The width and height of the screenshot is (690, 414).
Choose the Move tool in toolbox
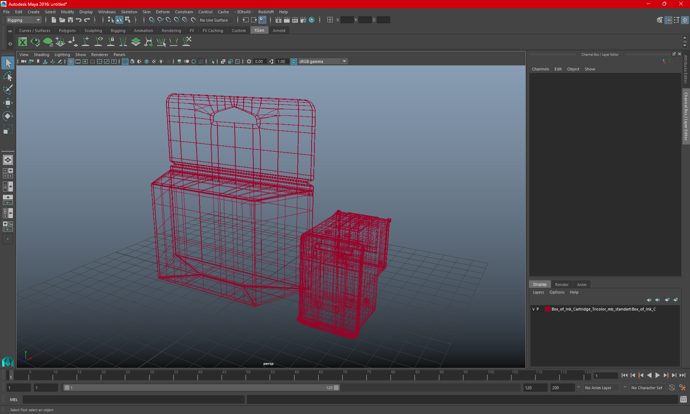tap(8, 103)
